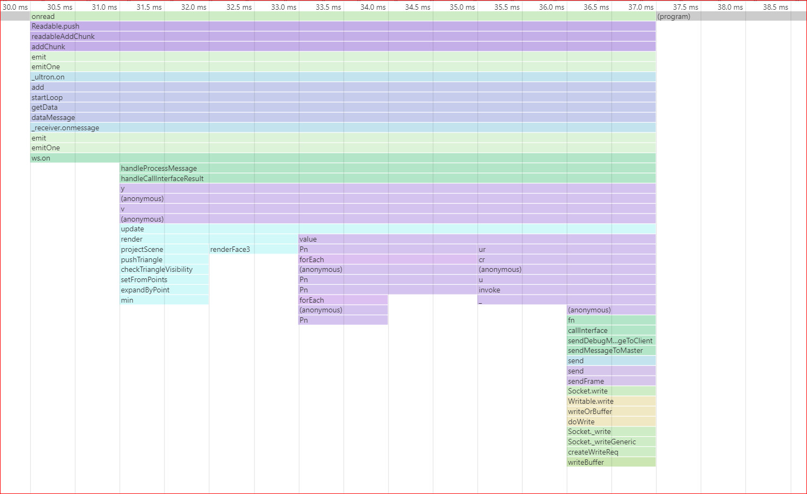Image resolution: width=807 pixels, height=494 pixels.
Task: Click the y frame under handleCallInterfaceResult
Action: coord(388,188)
